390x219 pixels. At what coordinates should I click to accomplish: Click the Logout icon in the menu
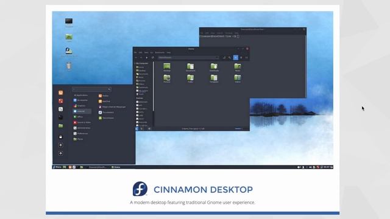click(x=61, y=145)
